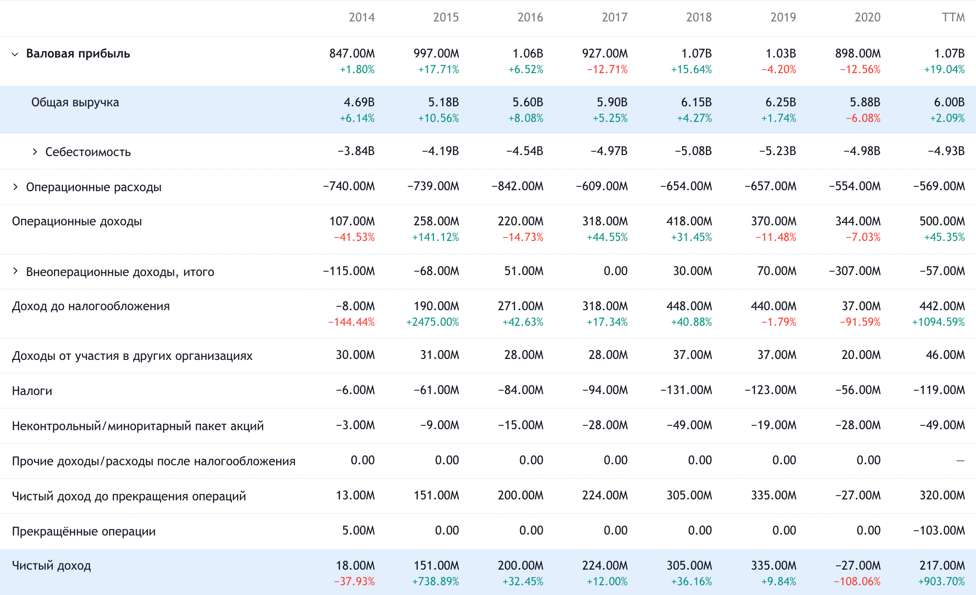Click operating income value 107.00M

(352, 221)
